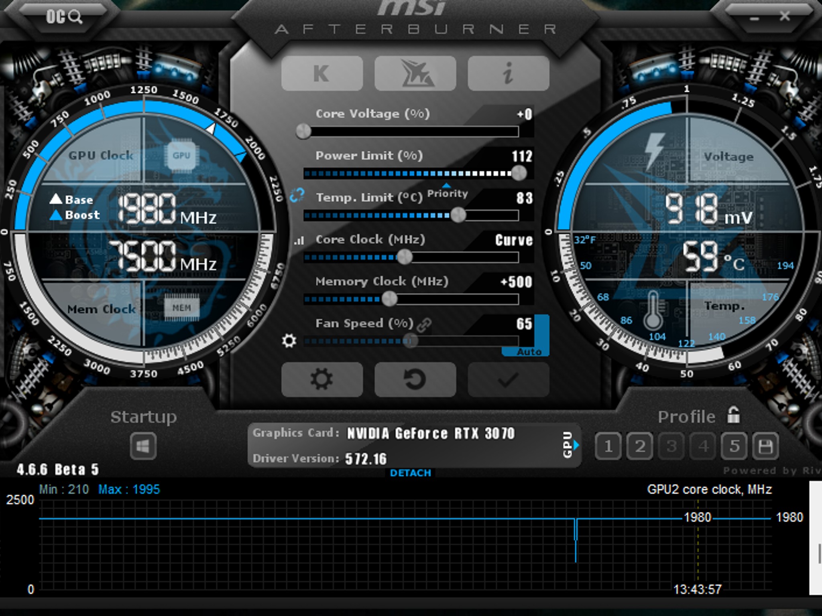Select profile slot 4
Viewport: 822px width, 616px height.
click(703, 446)
